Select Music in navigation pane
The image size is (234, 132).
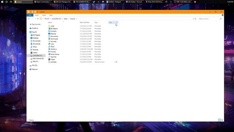(x=34, y=47)
